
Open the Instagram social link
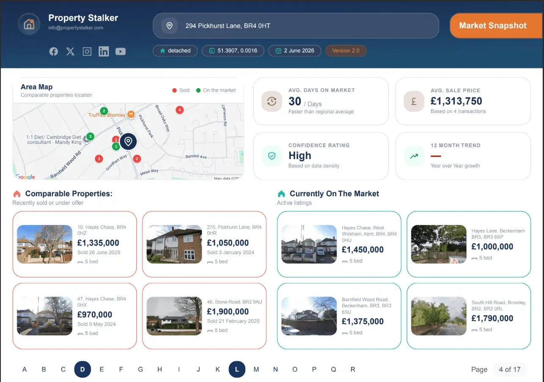tap(87, 52)
